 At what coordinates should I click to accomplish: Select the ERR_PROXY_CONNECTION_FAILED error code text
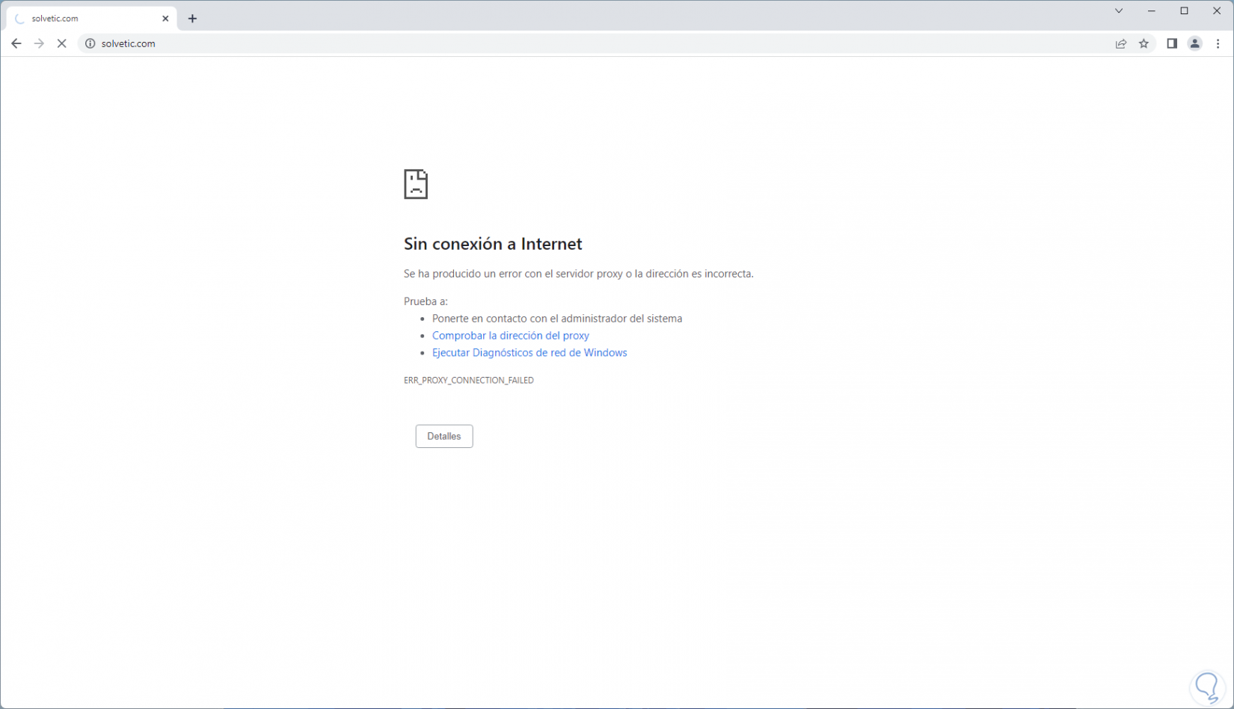[469, 380]
